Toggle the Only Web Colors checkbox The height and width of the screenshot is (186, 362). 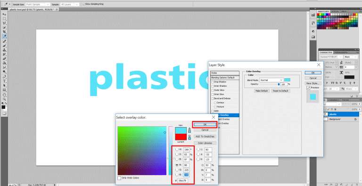coord(119,178)
